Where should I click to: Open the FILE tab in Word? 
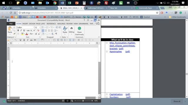click(x=11, y=24)
